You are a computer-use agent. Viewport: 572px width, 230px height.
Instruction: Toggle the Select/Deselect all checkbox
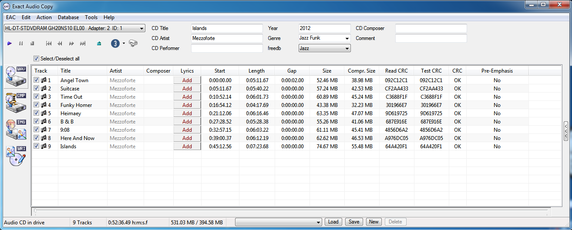click(x=37, y=59)
